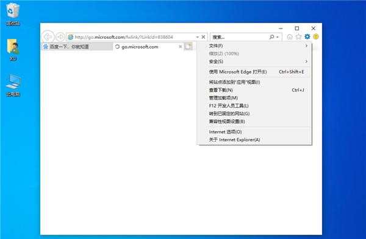This screenshot has width=366, height=239.
Task: Minimize the Internet Explorer window
Action: [x=281, y=29]
